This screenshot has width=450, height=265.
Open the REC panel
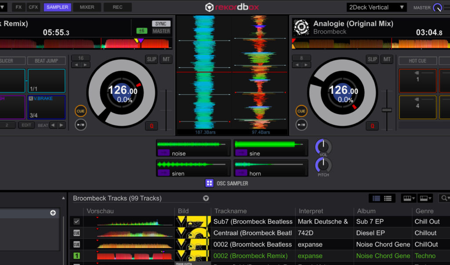(x=117, y=7)
